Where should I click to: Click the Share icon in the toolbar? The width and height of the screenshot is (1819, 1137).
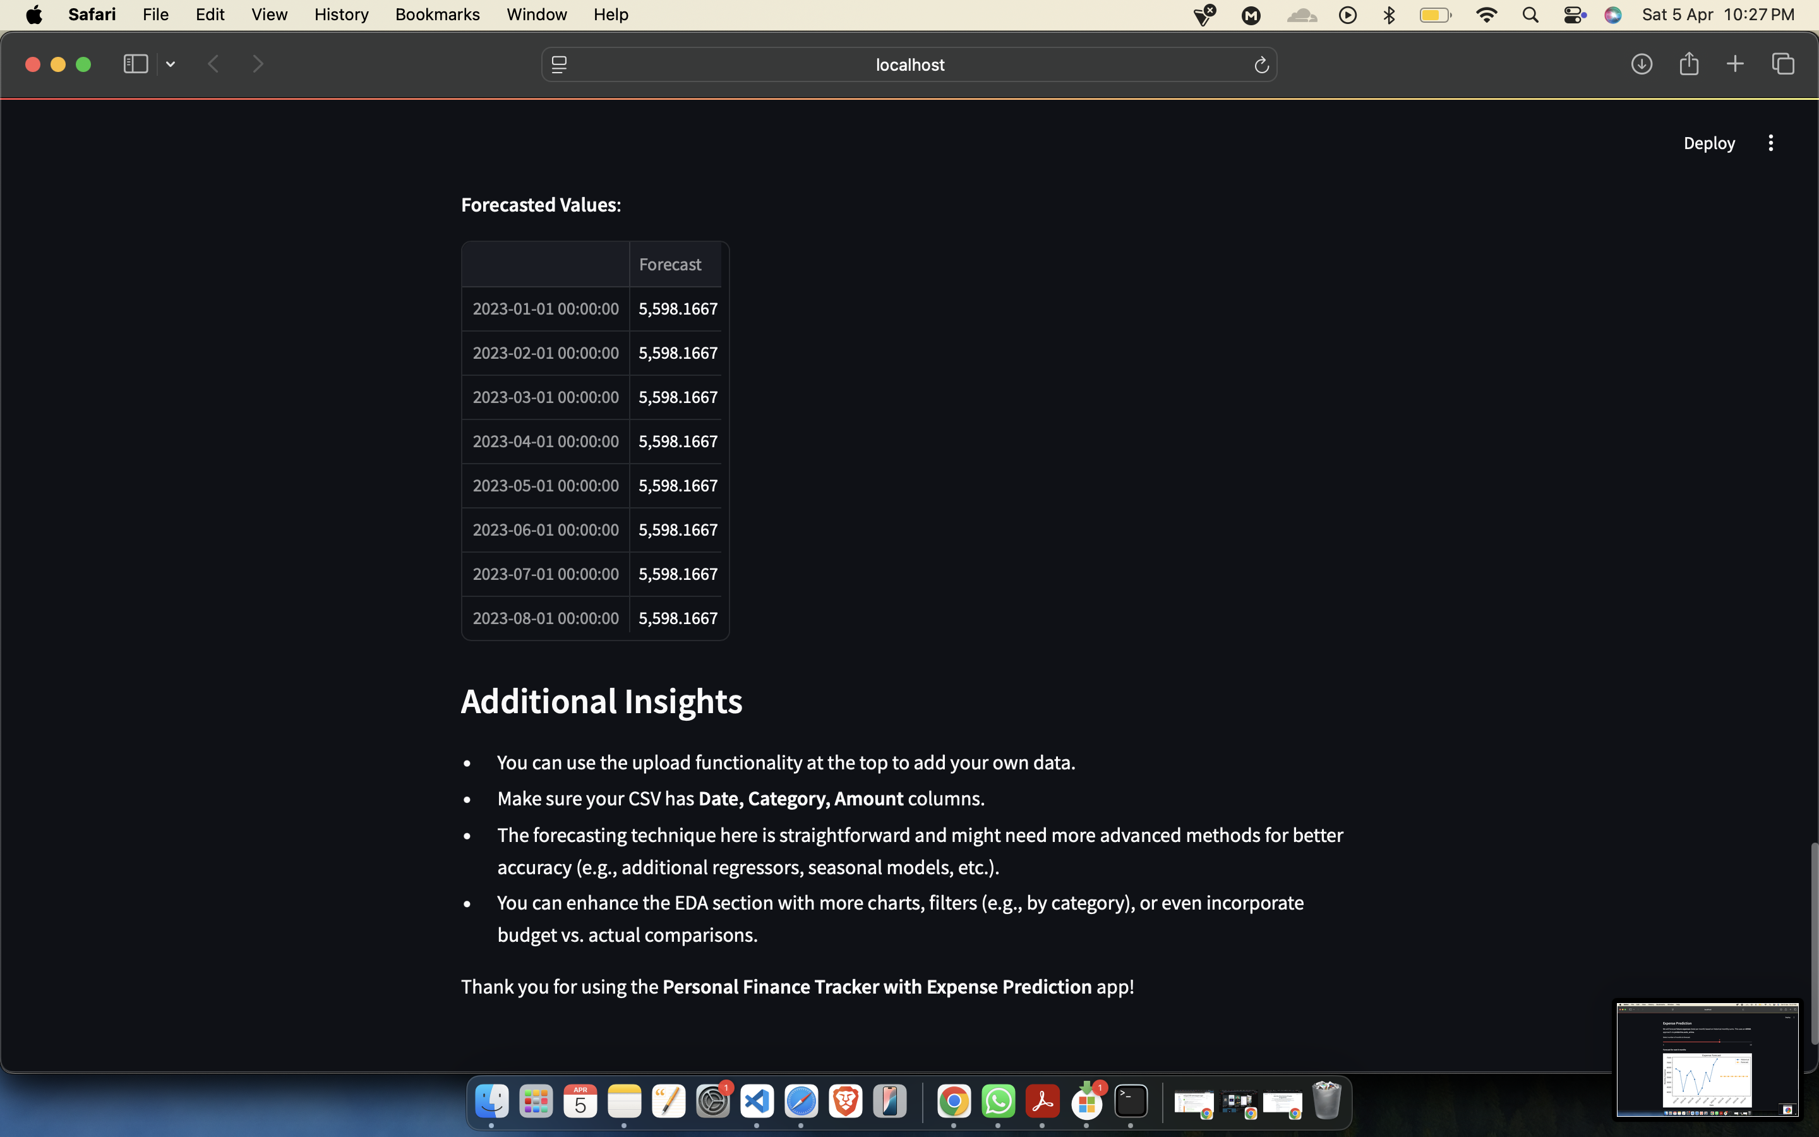(x=1688, y=63)
